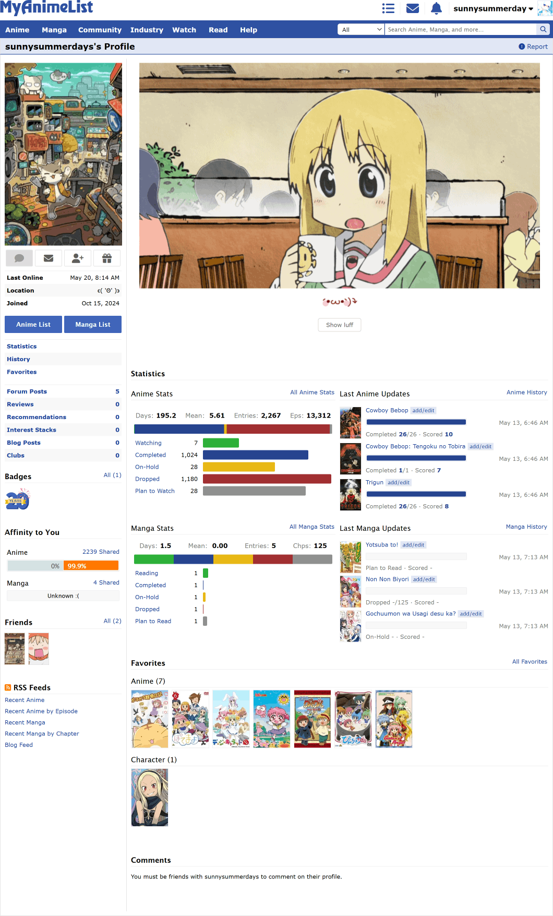This screenshot has width=553, height=916.
Task: Open All Anime Stats link
Action: tap(312, 392)
